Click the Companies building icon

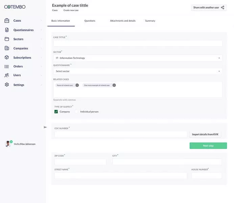click(x=7, y=48)
